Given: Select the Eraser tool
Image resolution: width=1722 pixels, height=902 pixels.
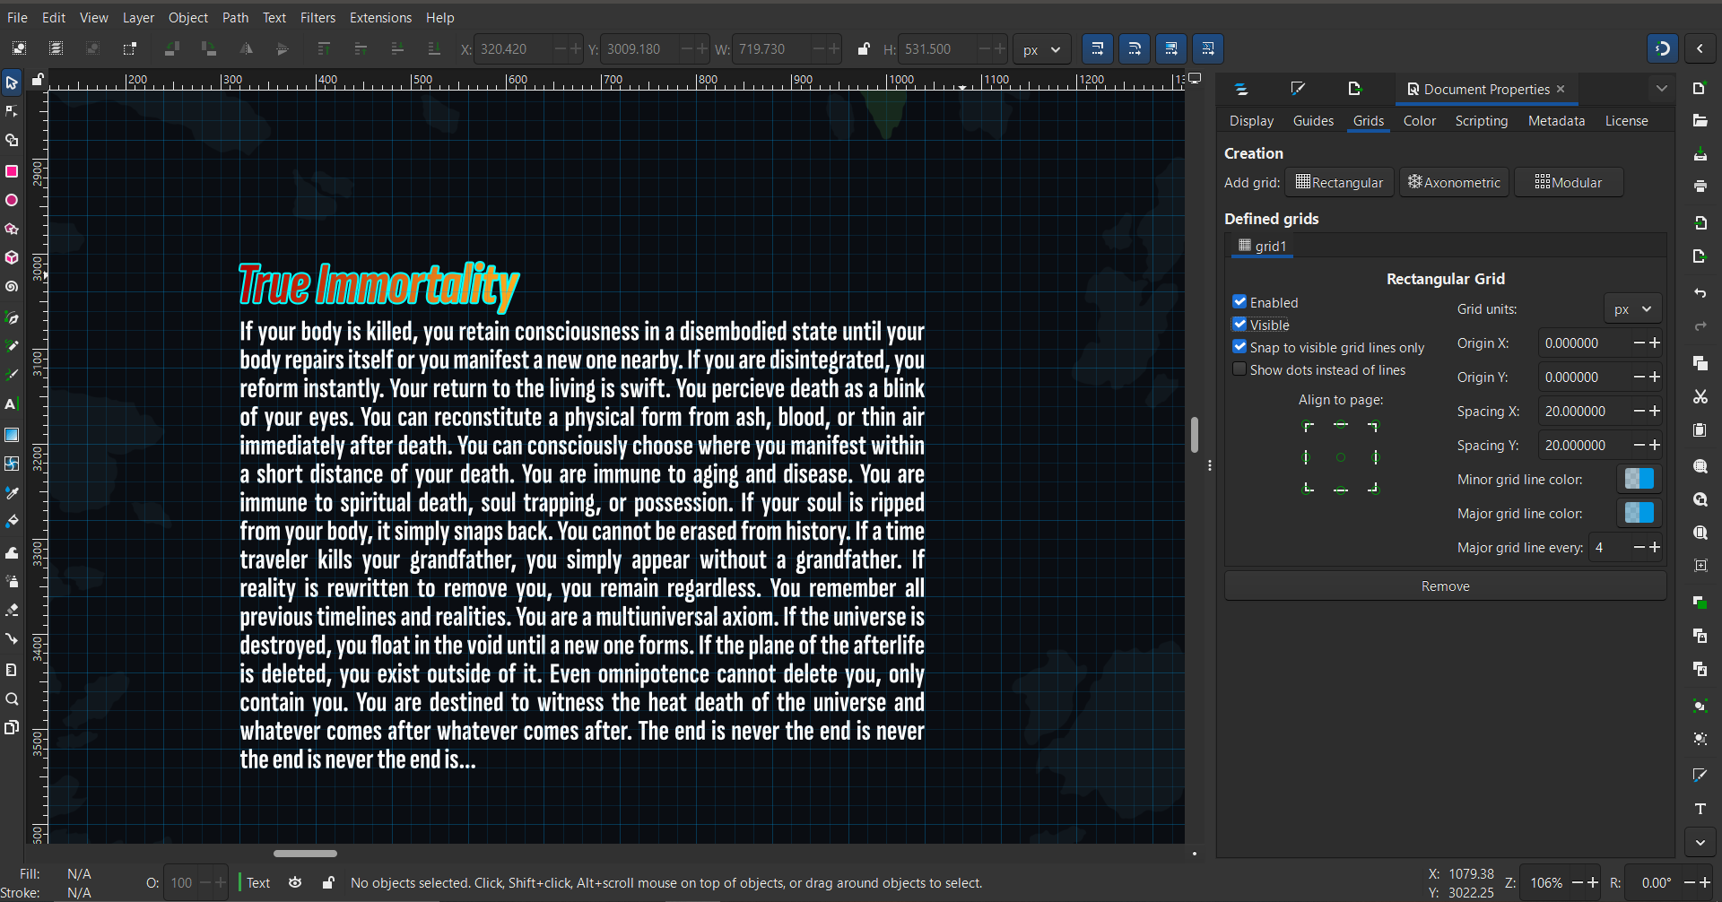Looking at the screenshot, I should tap(12, 611).
